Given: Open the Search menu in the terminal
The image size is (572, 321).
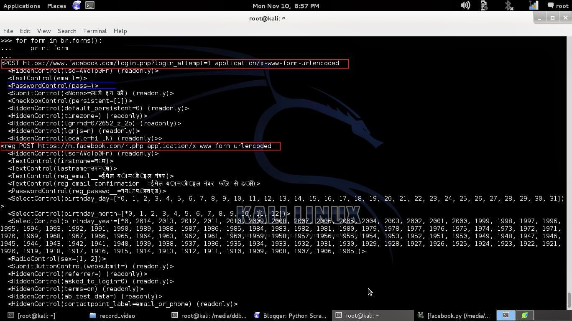Looking at the screenshot, I should pos(67,31).
